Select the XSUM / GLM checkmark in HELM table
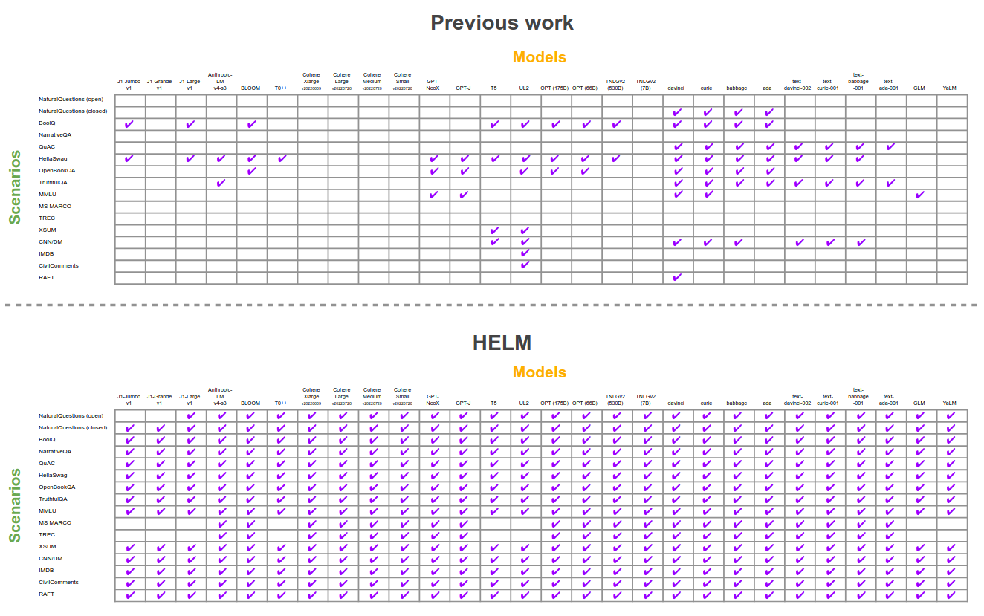 (x=920, y=548)
